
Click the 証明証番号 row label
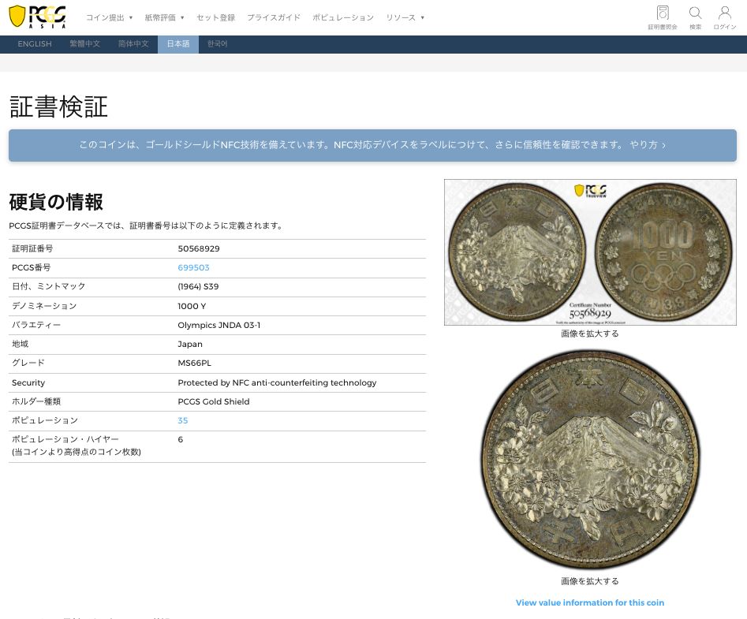coord(32,248)
